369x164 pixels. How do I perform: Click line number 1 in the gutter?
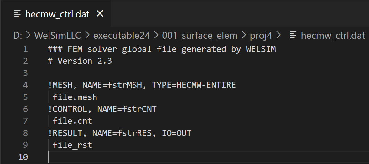click(x=25, y=49)
